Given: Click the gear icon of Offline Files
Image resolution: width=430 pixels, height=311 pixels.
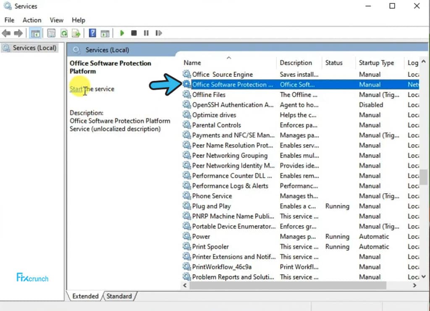Looking at the screenshot, I should 187,94.
